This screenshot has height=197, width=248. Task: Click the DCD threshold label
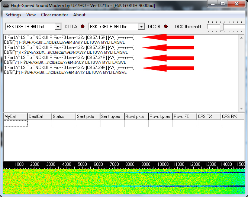pyautogui.click(x=188, y=26)
